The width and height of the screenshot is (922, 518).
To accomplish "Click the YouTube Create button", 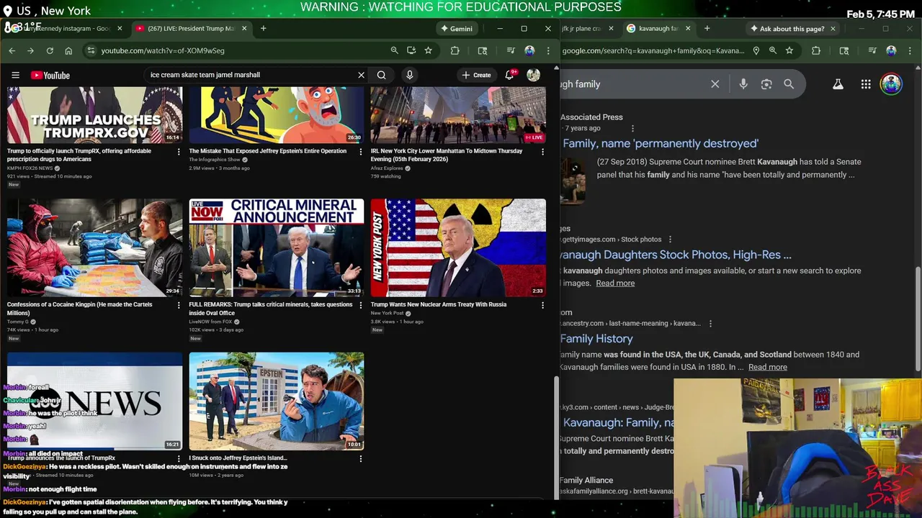I will (477, 75).
